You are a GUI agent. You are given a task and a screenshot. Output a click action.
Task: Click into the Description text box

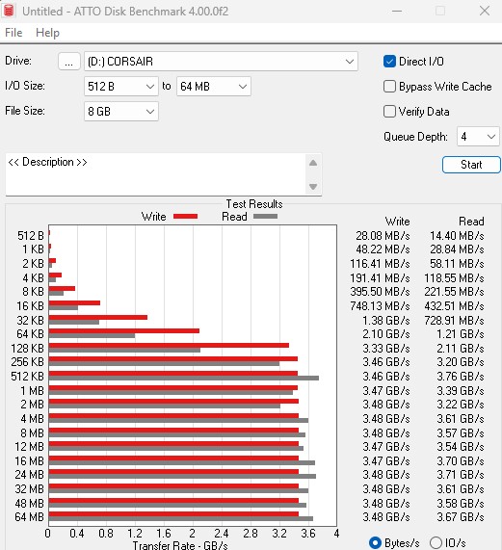pos(156,174)
